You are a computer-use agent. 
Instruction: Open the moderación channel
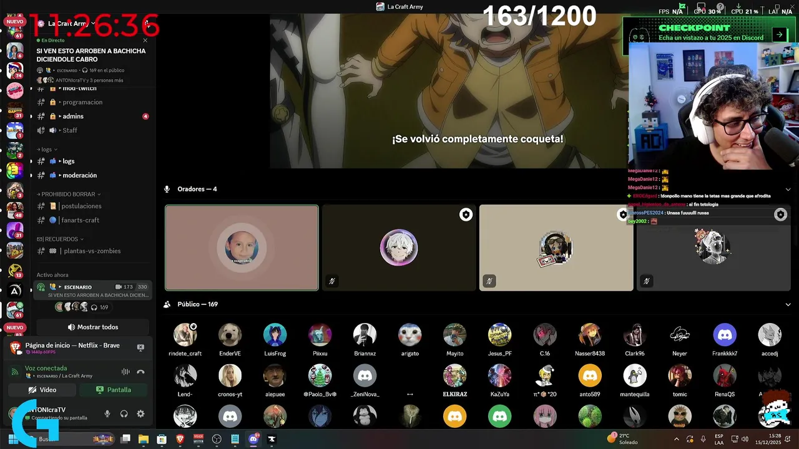tap(80, 175)
